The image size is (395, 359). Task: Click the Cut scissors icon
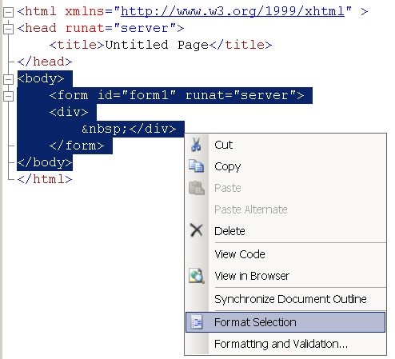pos(196,145)
